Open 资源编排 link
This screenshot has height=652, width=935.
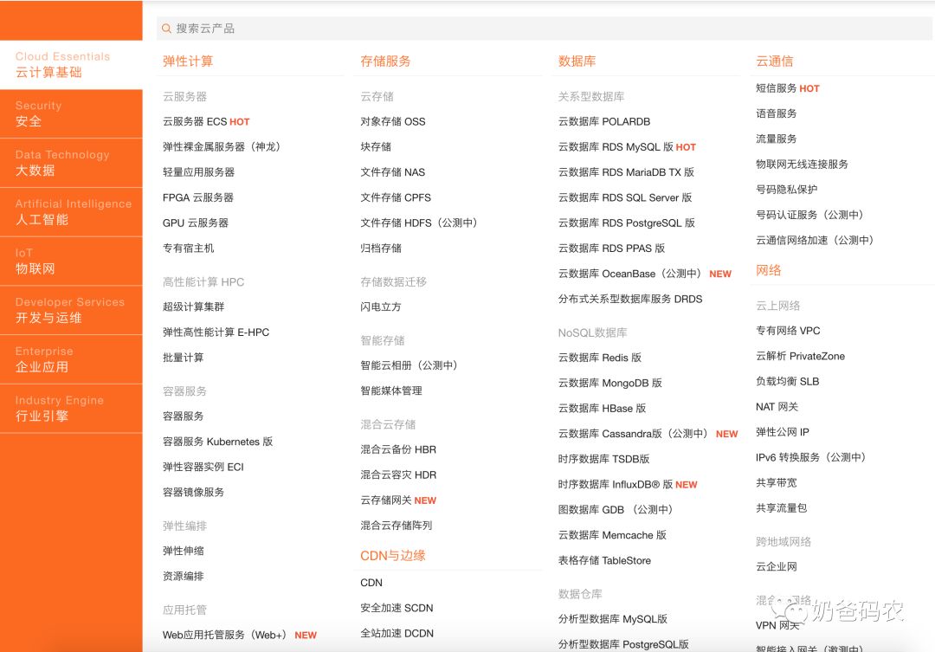[183, 577]
